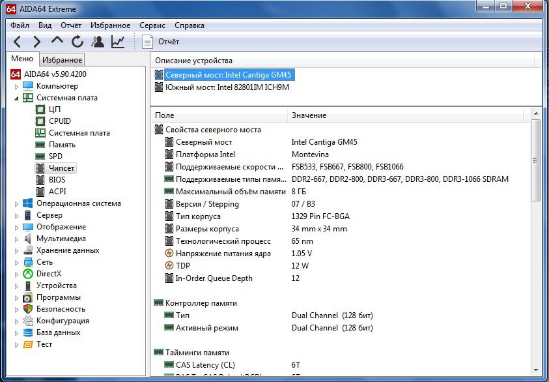Click the vertical scrollbar thumb in details pane
This screenshot has width=549, height=382.
pyautogui.click(x=536, y=160)
